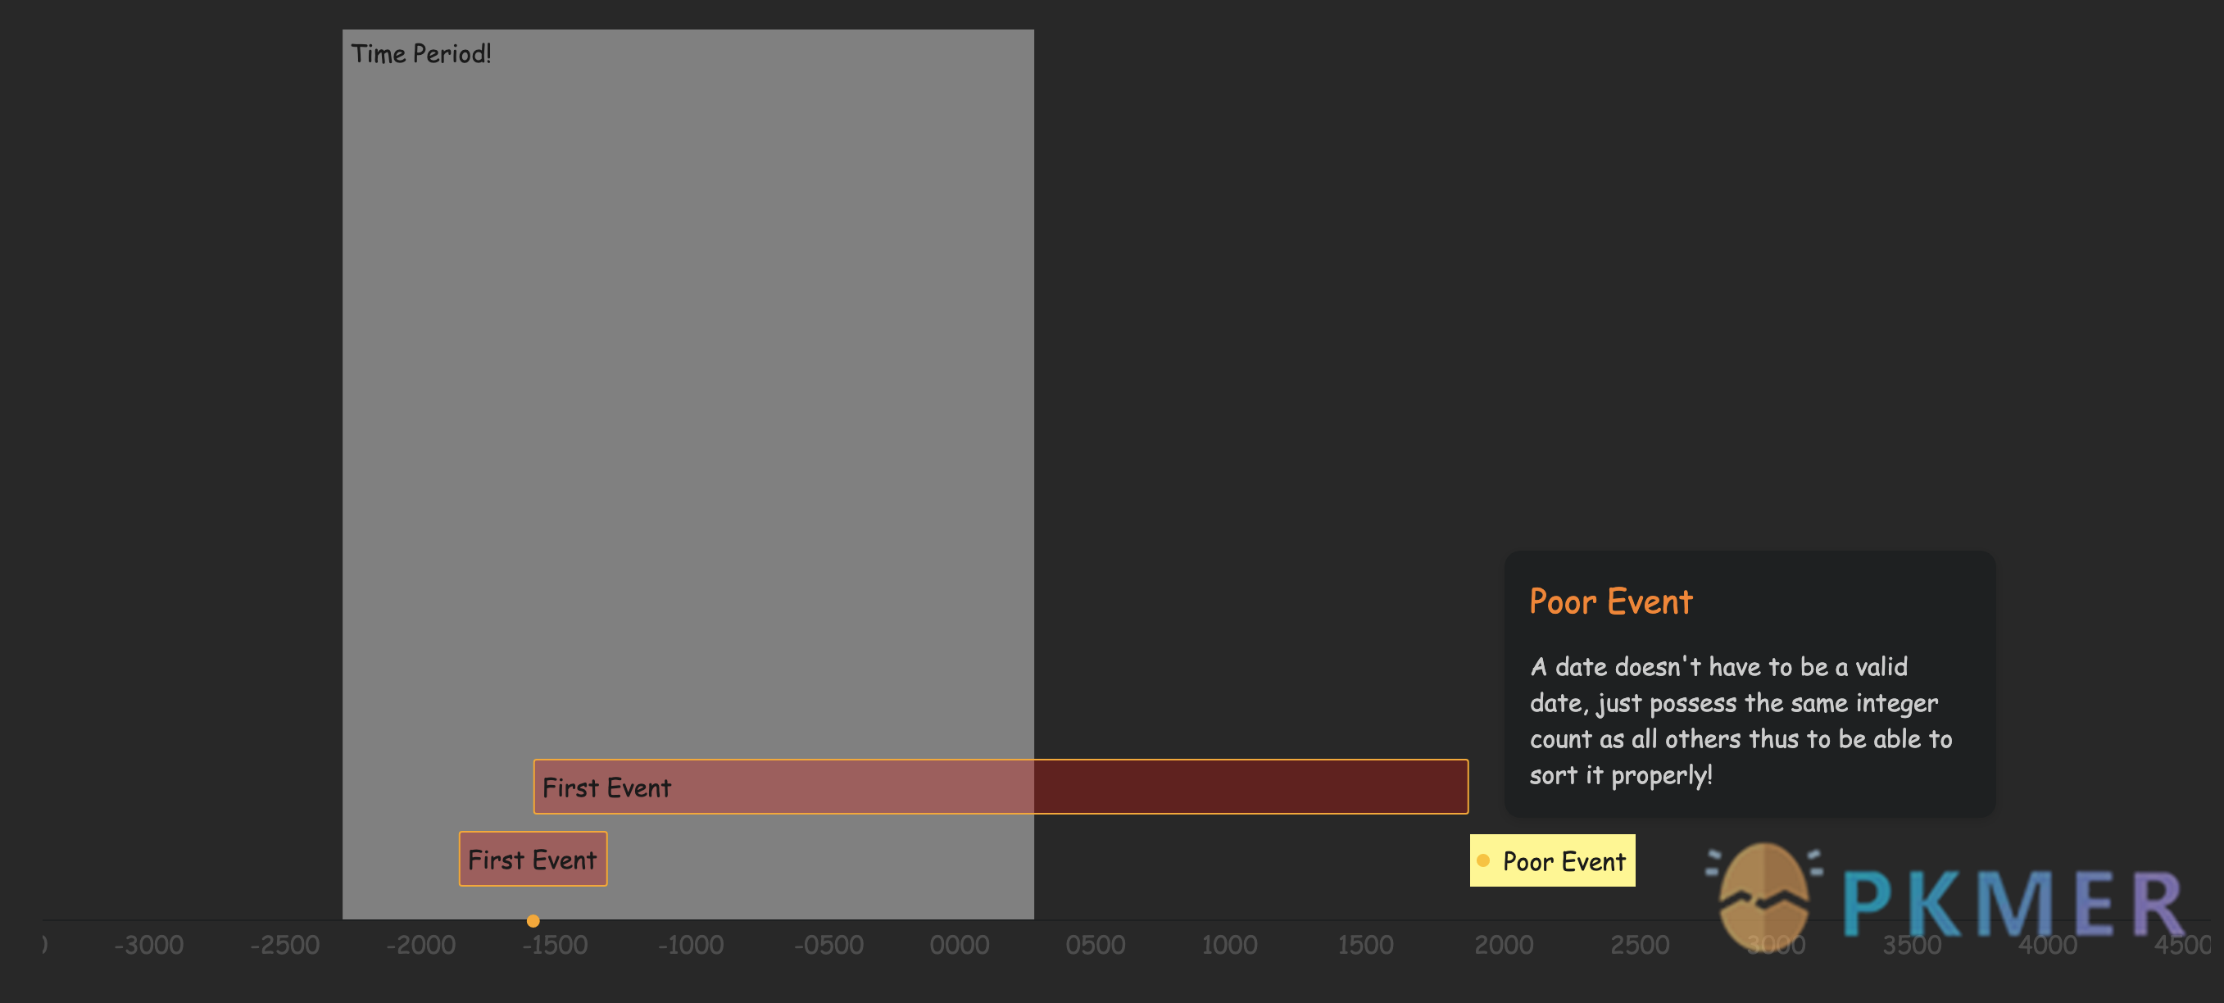Screen dimensions: 2224x1003
Task: Click the 1500 axis label
Action: 1365,945
